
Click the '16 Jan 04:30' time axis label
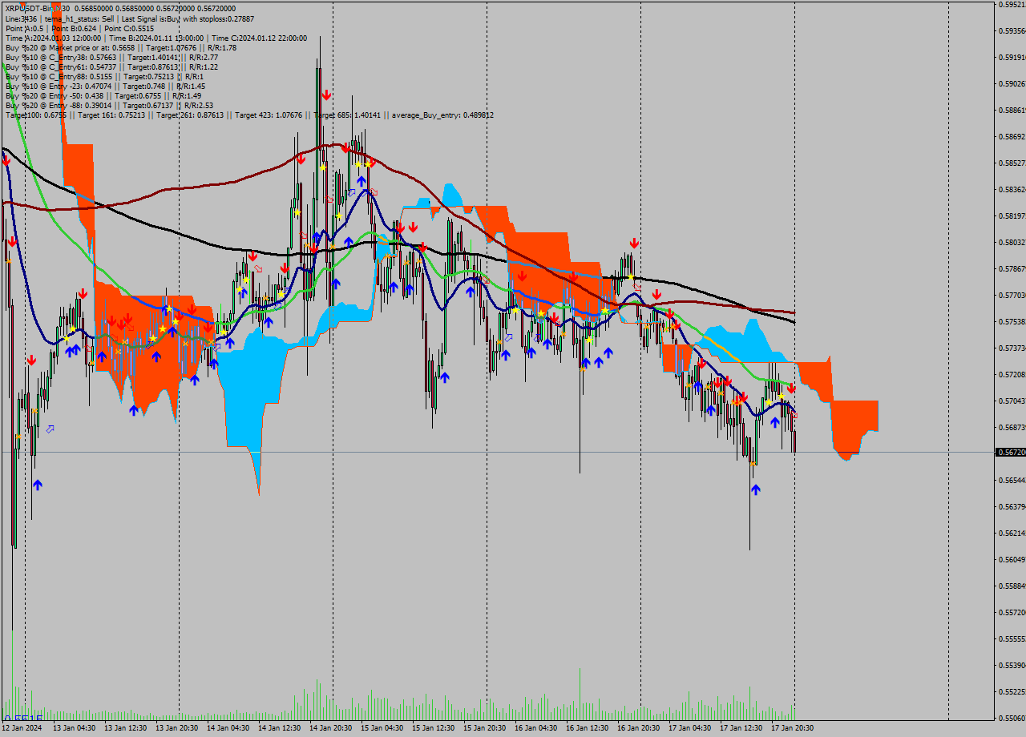[x=535, y=728]
